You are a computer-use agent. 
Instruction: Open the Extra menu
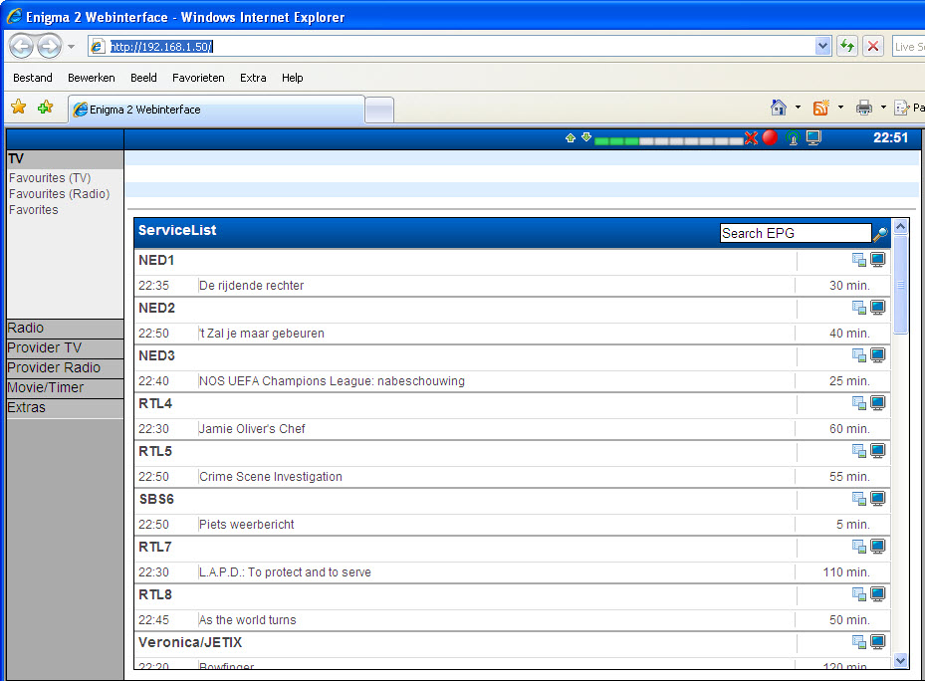coord(253,78)
